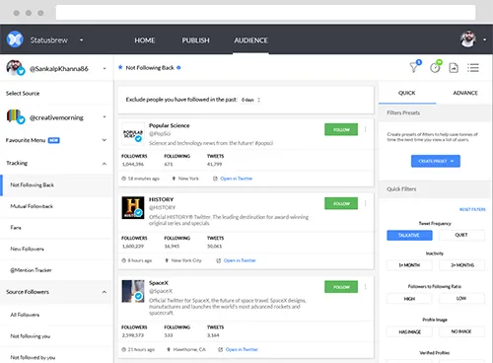Click Popular Science profile avatar
The width and height of the screenshot is (493, 363).
(x=133, y=133)
